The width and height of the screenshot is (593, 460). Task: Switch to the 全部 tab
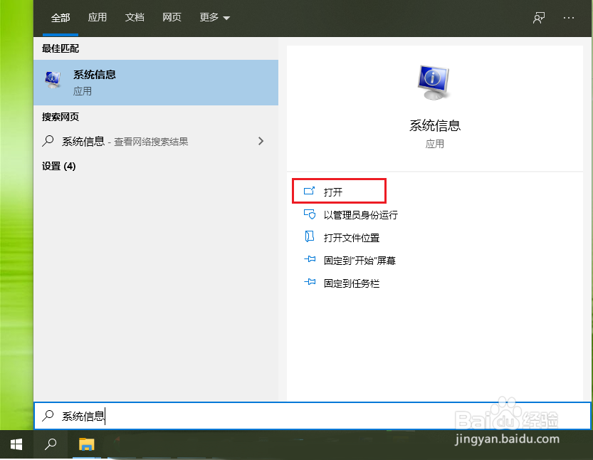(x=61, y=18)
